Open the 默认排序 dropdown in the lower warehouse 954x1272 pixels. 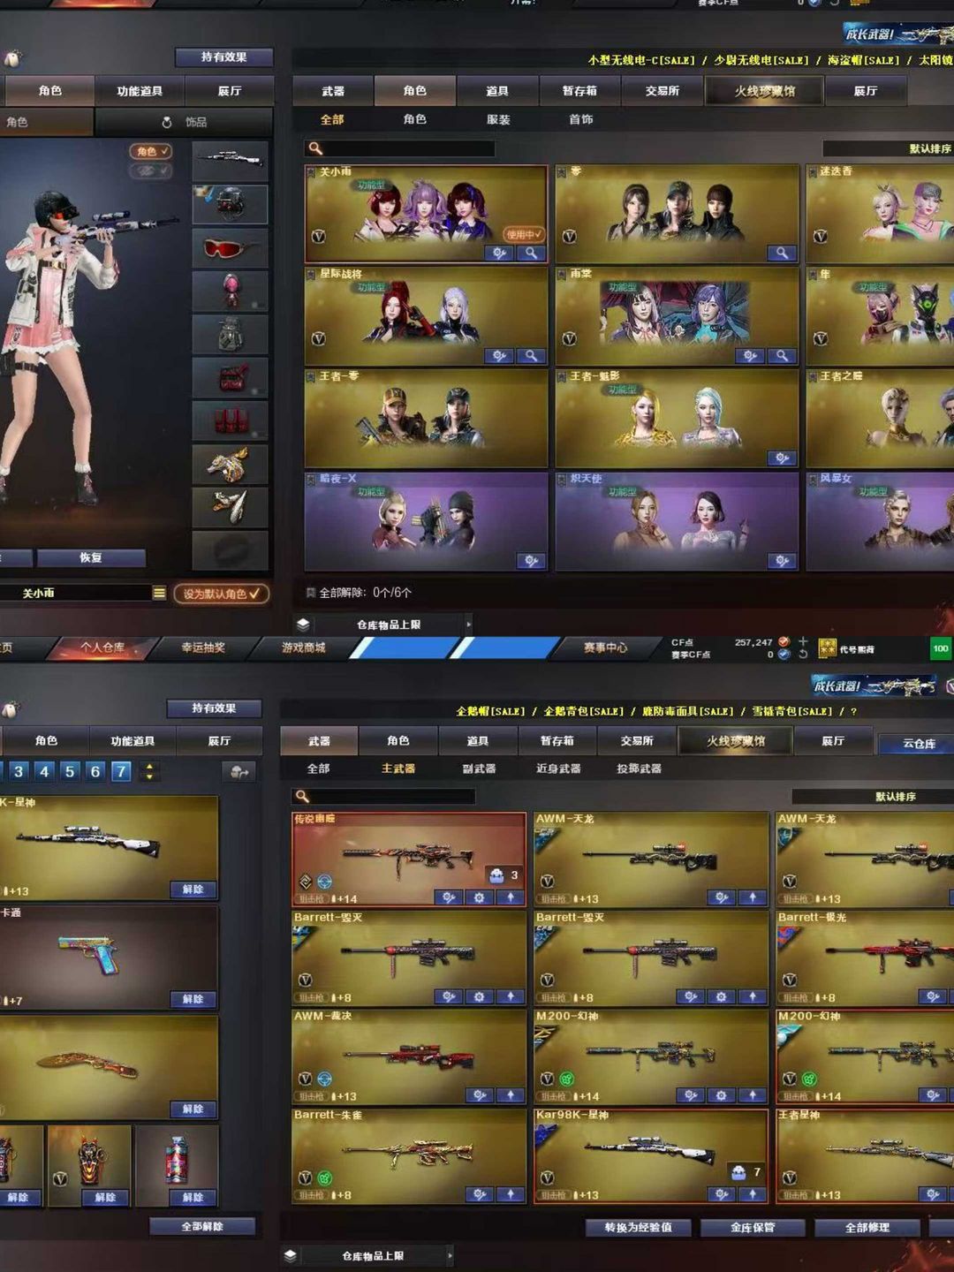coord(873,796)
